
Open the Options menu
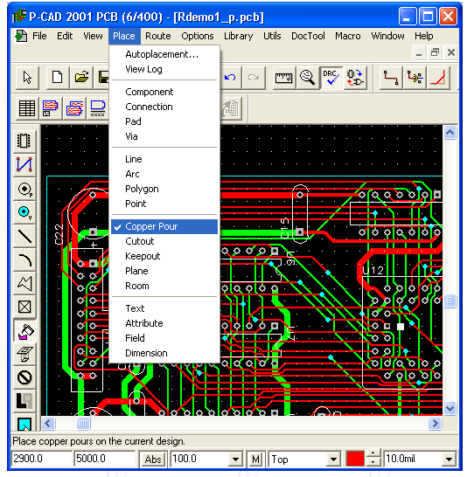coord(198,36)
